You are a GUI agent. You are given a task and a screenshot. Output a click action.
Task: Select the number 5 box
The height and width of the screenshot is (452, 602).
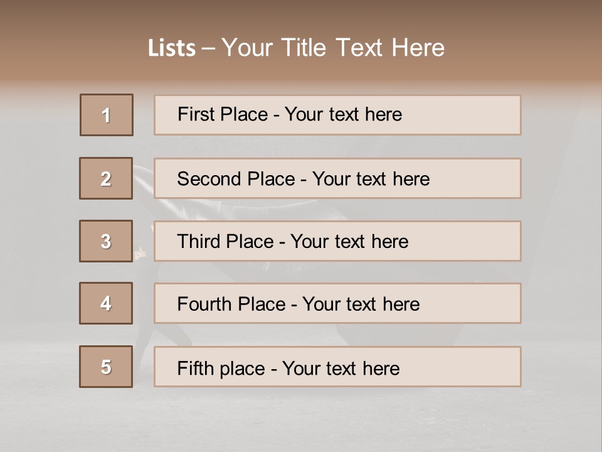[106, 367]
